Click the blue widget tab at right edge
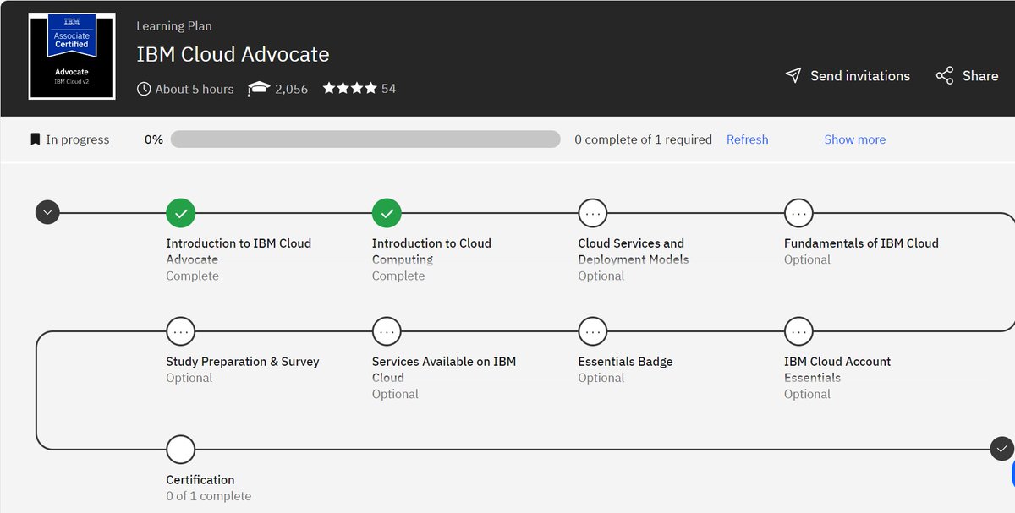 tap(1012, 473)
